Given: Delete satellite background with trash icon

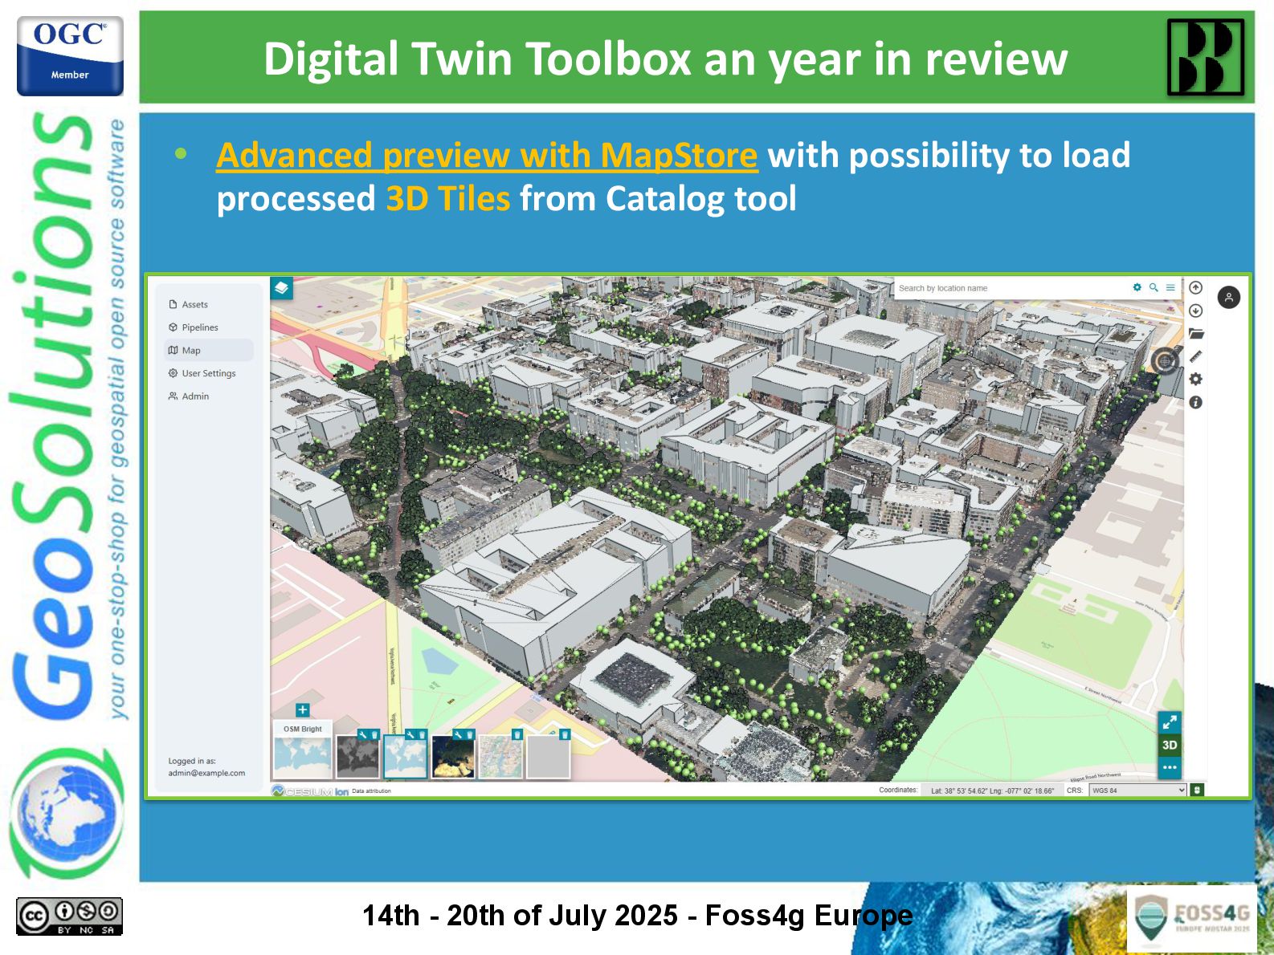Looking at the screenshot, I should [469, 734].
